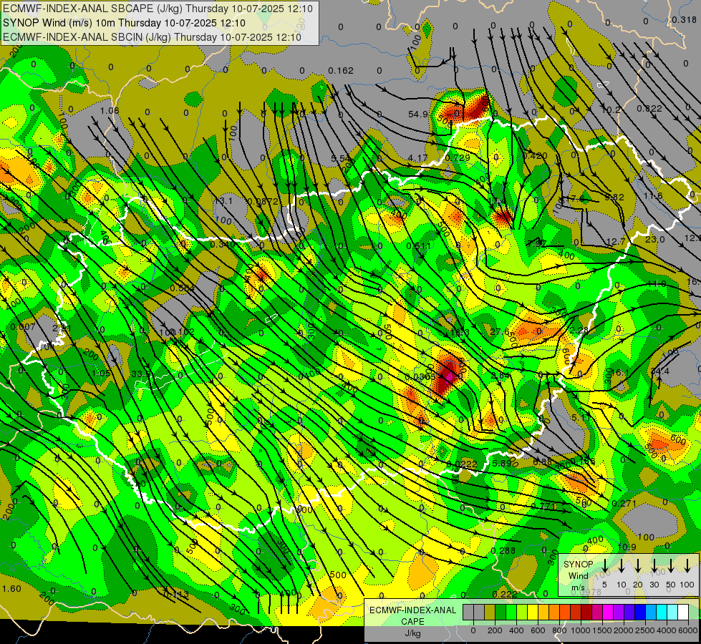
Task: Click the 0.162 value on the map
Action: pyautogui.click(x=341, y=71)
